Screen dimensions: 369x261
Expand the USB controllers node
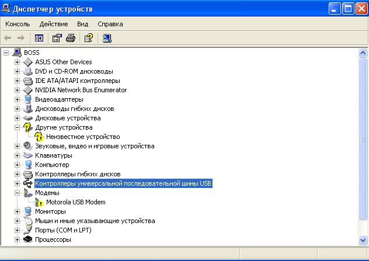[17, 183]
